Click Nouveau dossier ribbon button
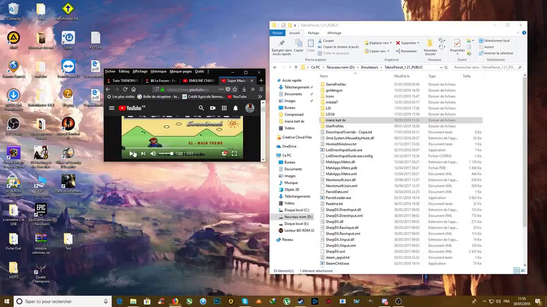Image resolution: width=547 pixels, height=307 pixels. click(430, 47)
